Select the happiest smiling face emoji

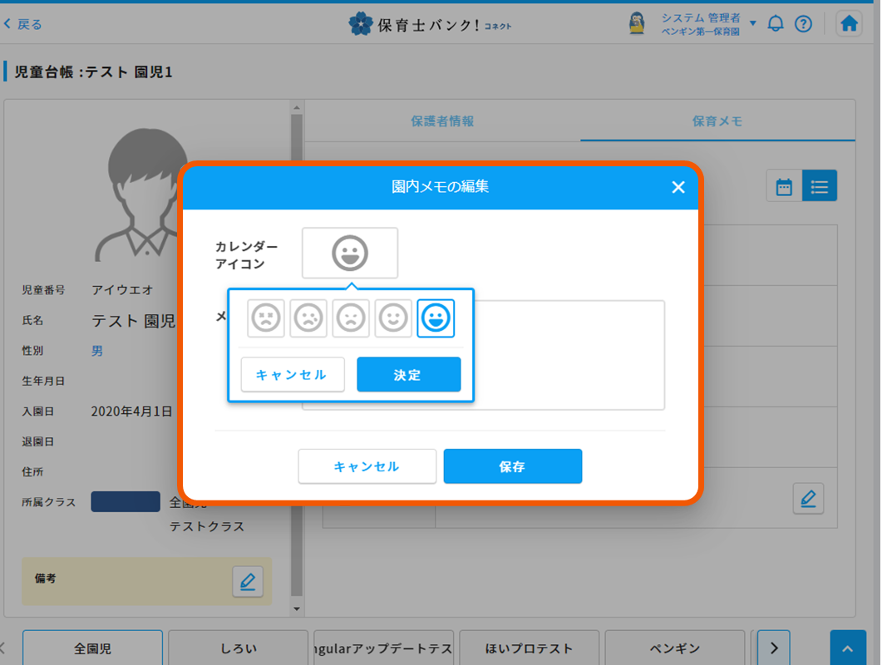pos(435,318)
